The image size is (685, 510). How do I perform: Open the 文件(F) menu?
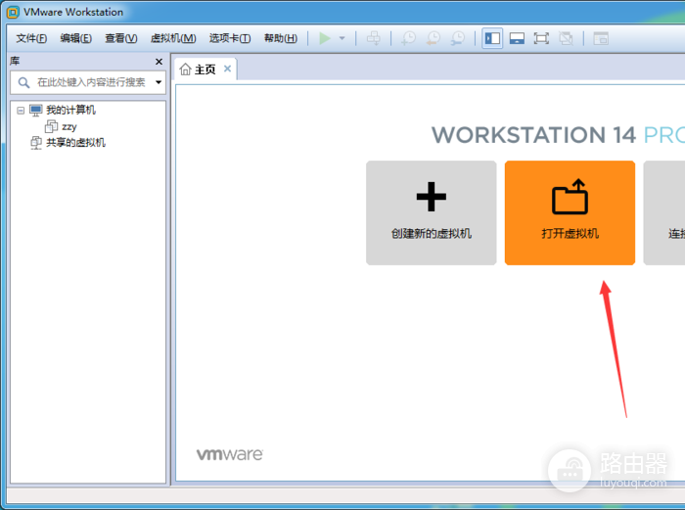[31, 38]
